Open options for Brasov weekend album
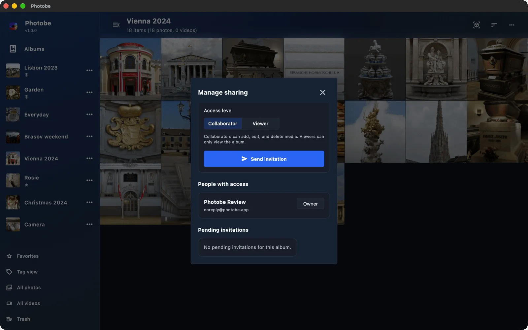This screenshot has width=528, height=330. [x=89, y=136]
